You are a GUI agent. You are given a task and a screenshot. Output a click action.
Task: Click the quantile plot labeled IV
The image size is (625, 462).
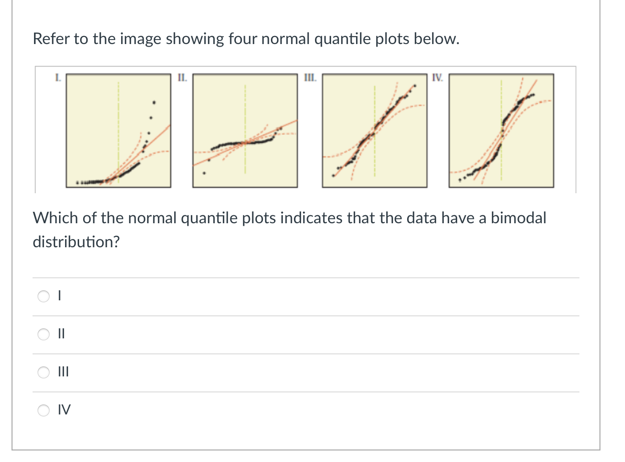[x=502, y=130]
